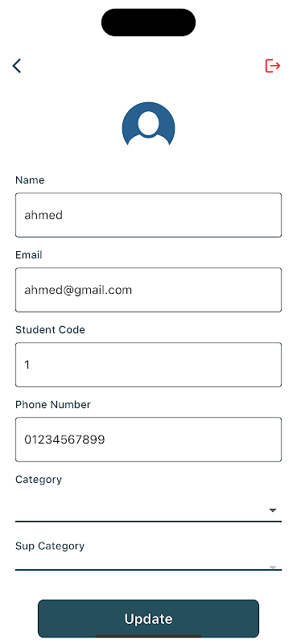Screen dimensions: 297x644
Task: Submit changes with the Update button
Action: tap(148, 618)
